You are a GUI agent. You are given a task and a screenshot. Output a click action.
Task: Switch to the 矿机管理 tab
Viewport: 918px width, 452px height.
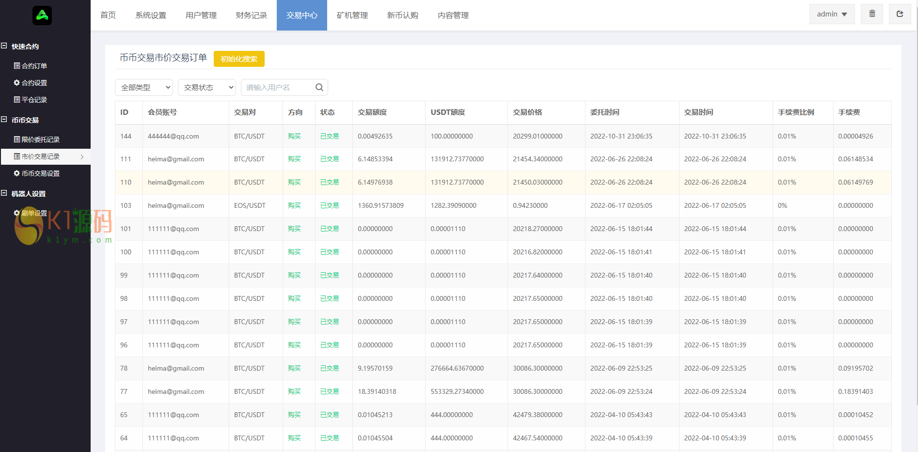[x=352, y=16]
